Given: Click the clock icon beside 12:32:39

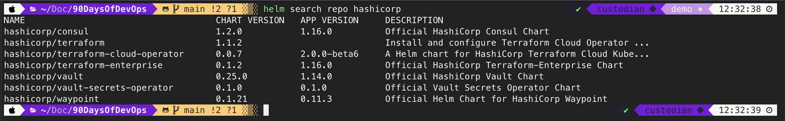Looking at the screenshot, I should (x=769, y=110).
